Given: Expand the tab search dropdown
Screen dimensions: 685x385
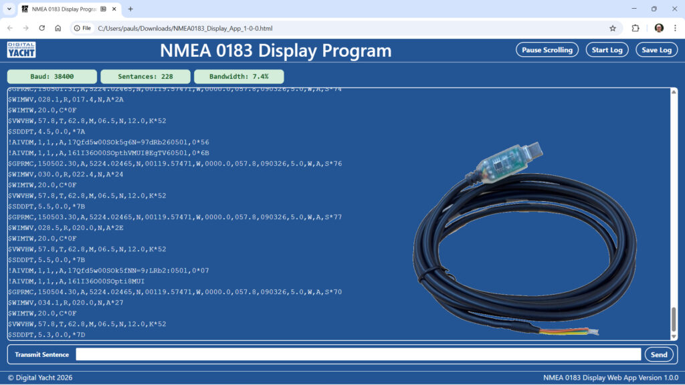Looking at the screenshot, I should (x=9, y=9).
